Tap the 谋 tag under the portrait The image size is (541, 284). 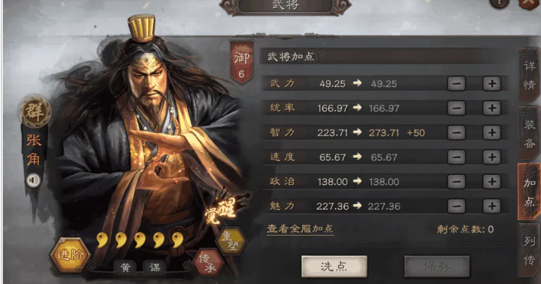(155, 267)
